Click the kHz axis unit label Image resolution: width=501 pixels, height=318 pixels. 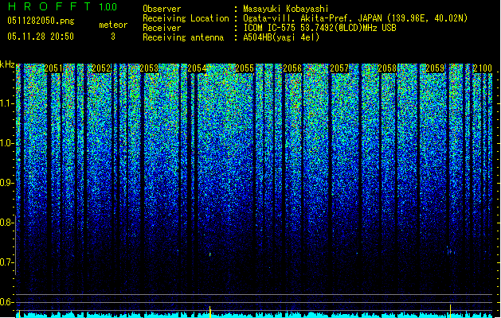pos(7,64)
